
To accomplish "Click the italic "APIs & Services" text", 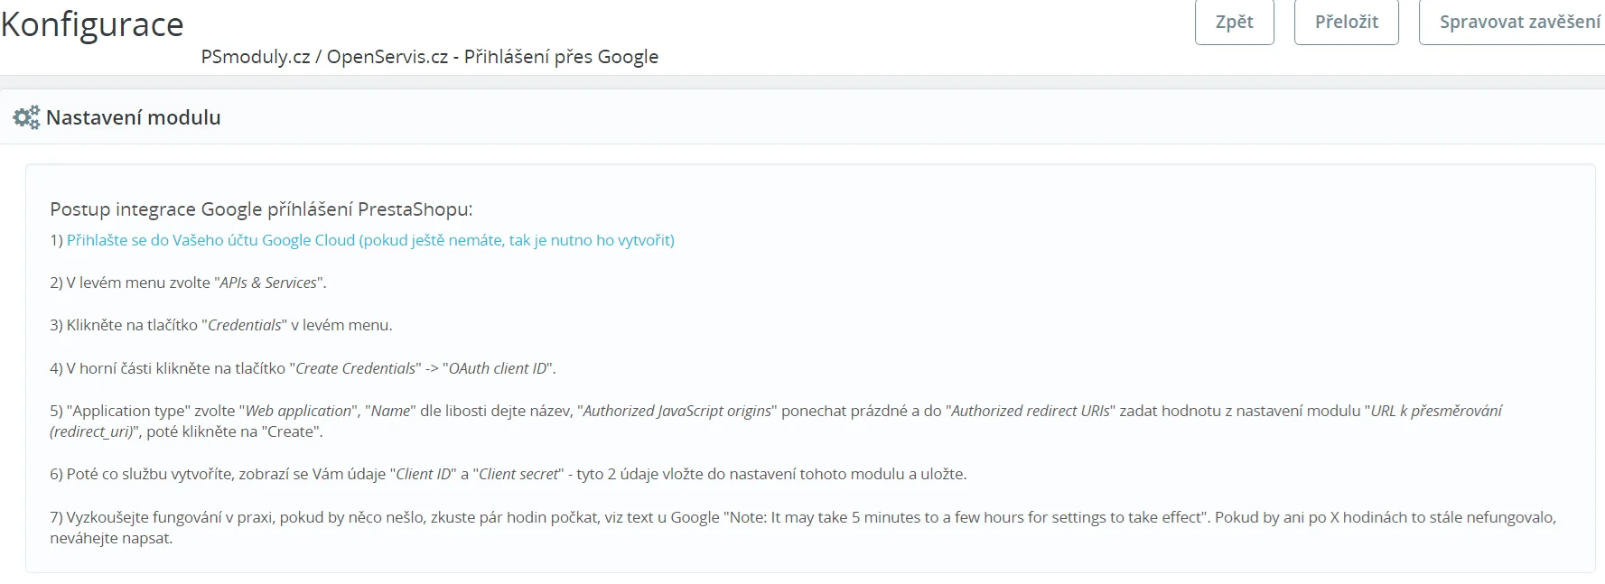I will click(x=268, y=283).
